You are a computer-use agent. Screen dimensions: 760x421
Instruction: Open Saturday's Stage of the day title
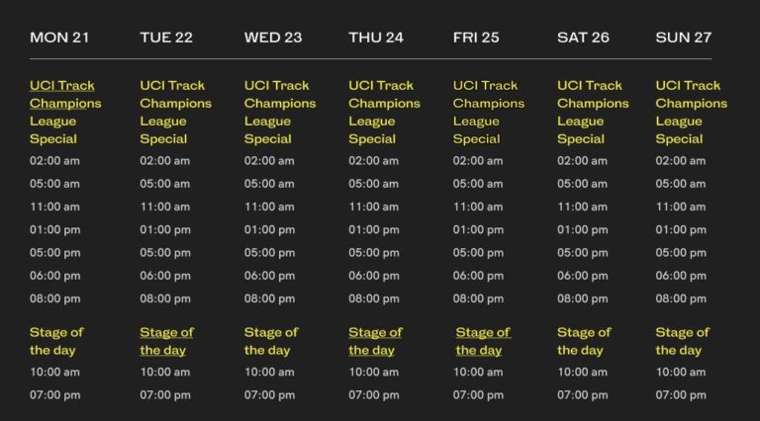584,341
